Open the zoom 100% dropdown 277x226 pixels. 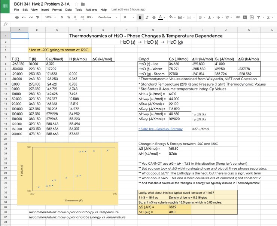[50, 17]
